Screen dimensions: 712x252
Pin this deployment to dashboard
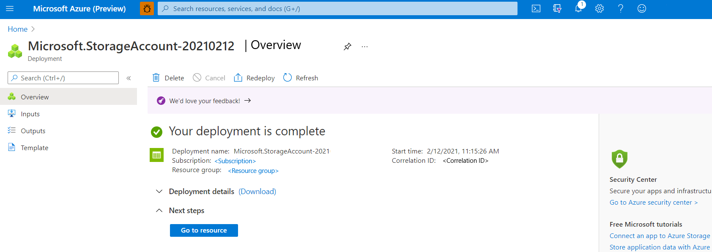(348, 47)
